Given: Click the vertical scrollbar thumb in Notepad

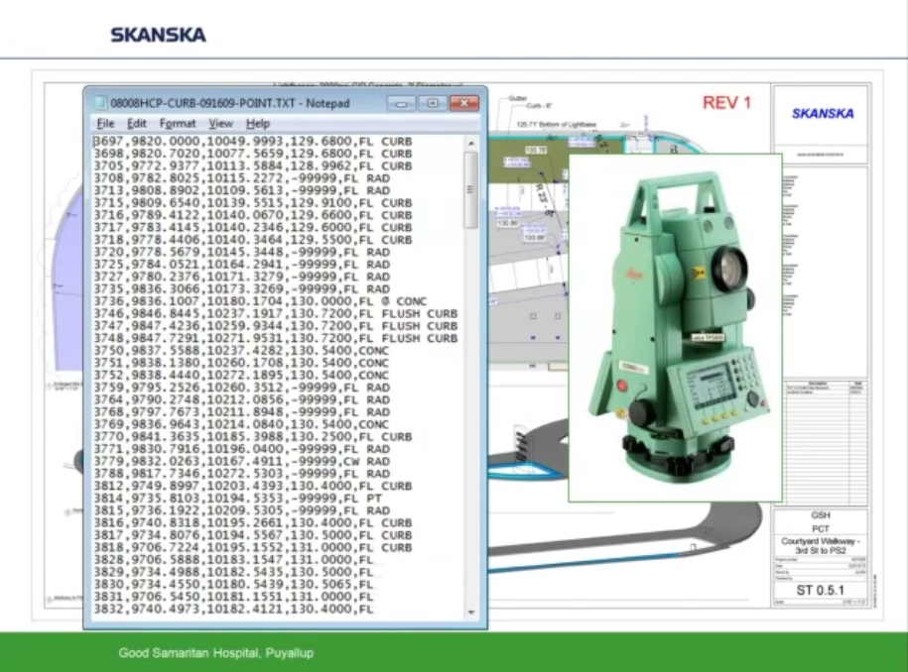Looking at the screenshot, I should pos(471,188).
